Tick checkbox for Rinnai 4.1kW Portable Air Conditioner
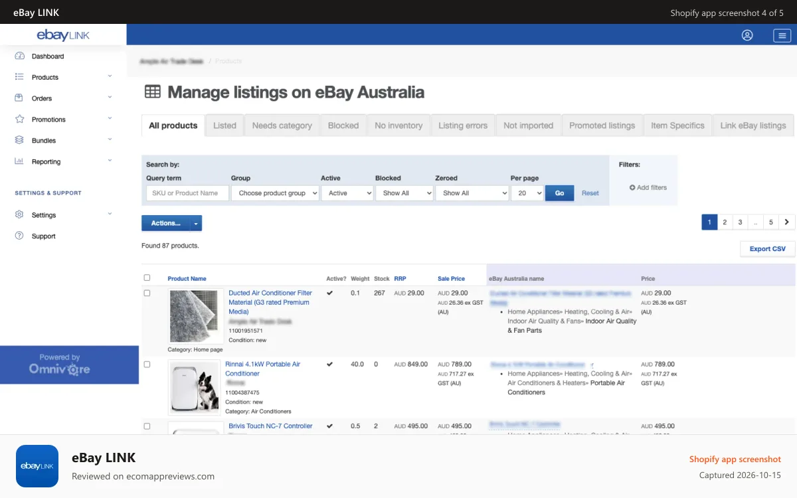 (x=147, y=364)
